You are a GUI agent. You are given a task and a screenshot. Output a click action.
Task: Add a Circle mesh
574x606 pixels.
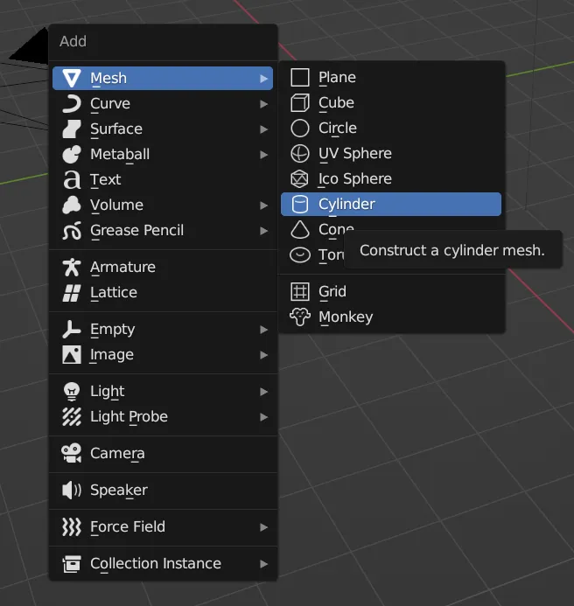pos(391,129)
